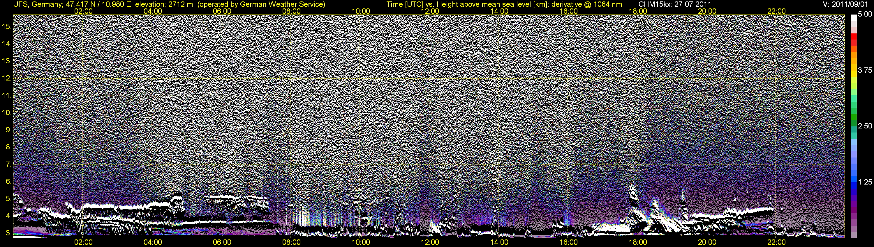
Task: Click the 04:00 label on the bottom time axis
Action: click(153, 242)
